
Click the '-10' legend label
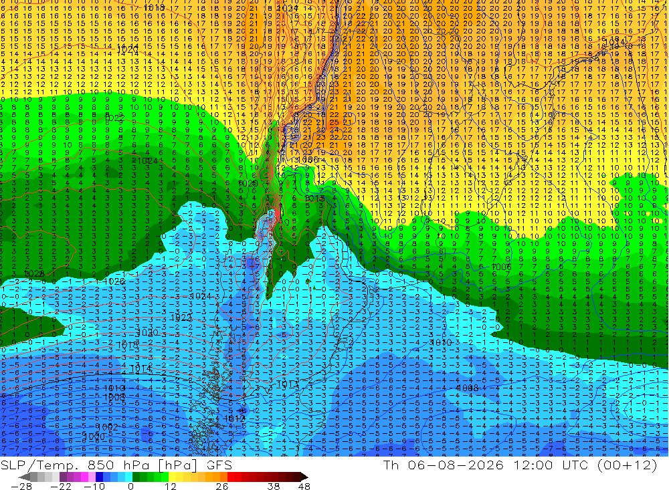[x=94, y=486]
